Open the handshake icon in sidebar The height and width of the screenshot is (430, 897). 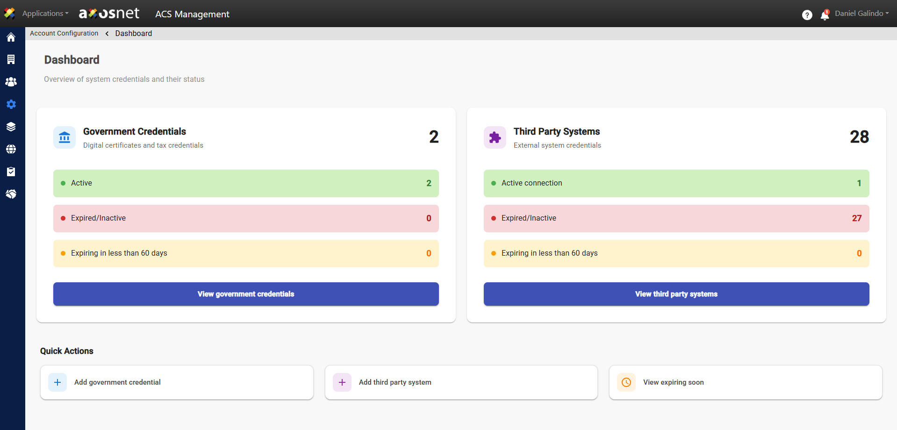click(x=11, y=194)
